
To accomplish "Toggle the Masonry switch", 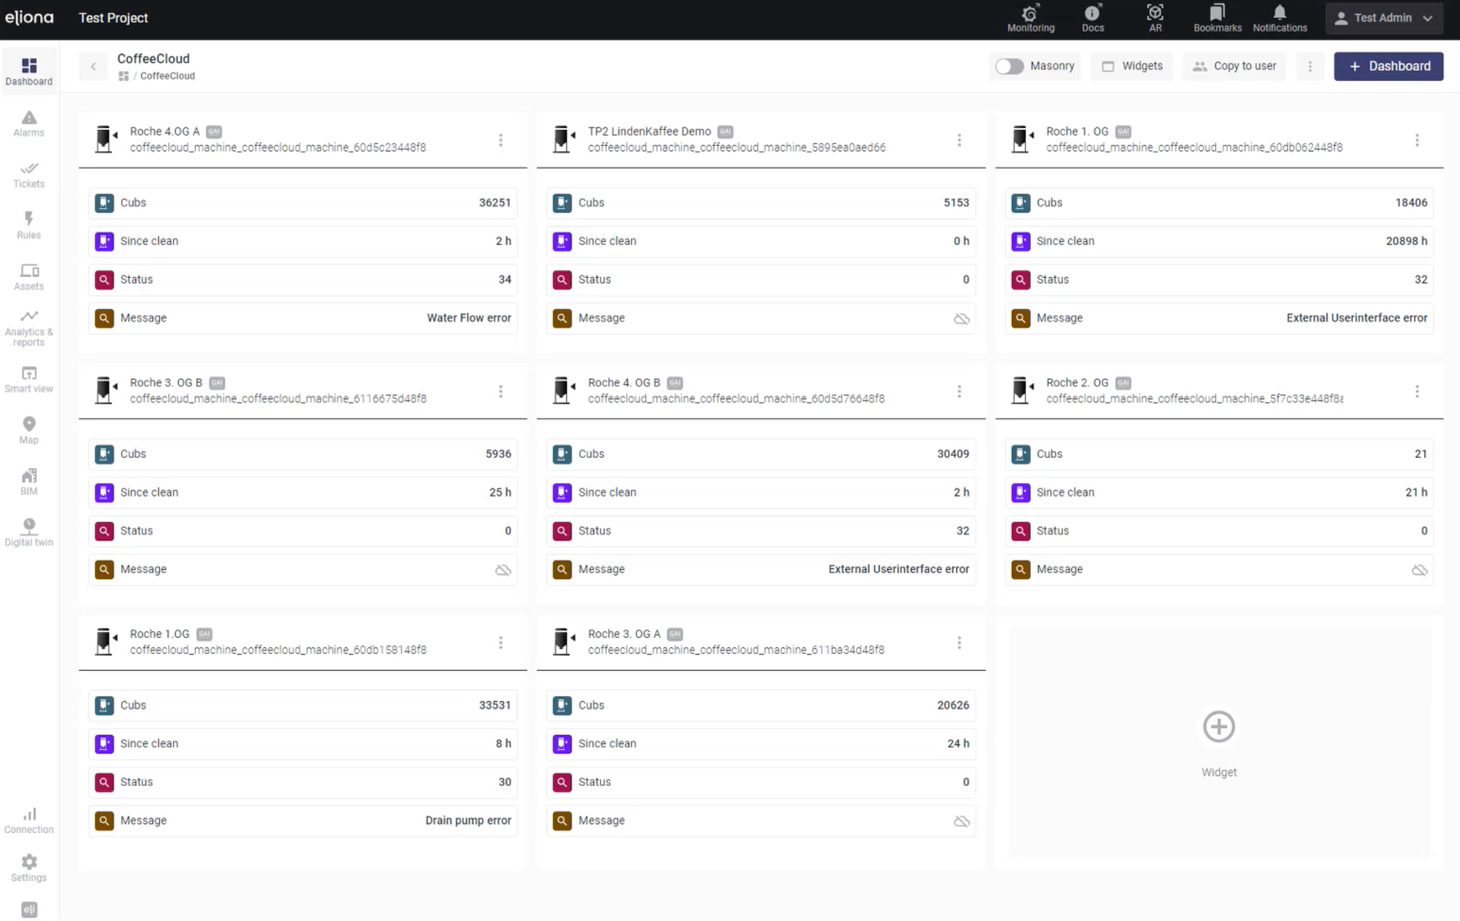I will [x=1009, y=66].
